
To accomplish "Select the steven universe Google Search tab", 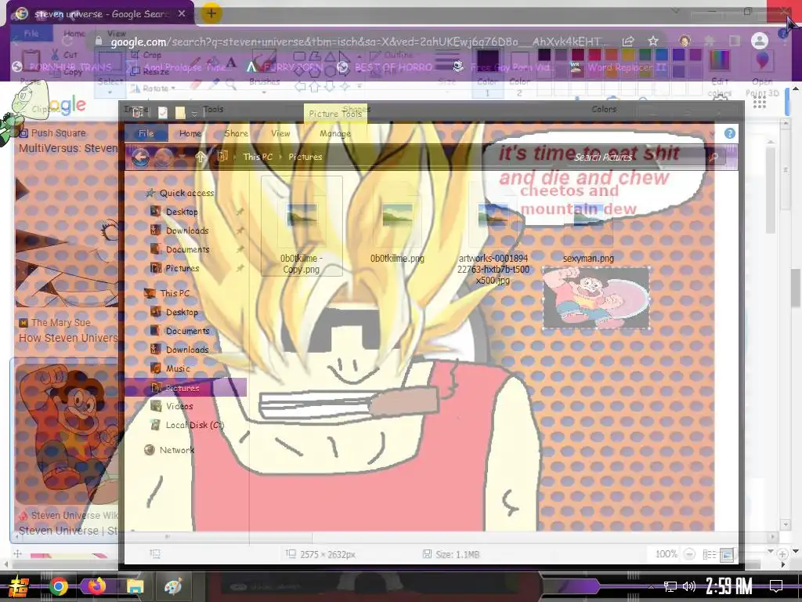I will (100, 14).
